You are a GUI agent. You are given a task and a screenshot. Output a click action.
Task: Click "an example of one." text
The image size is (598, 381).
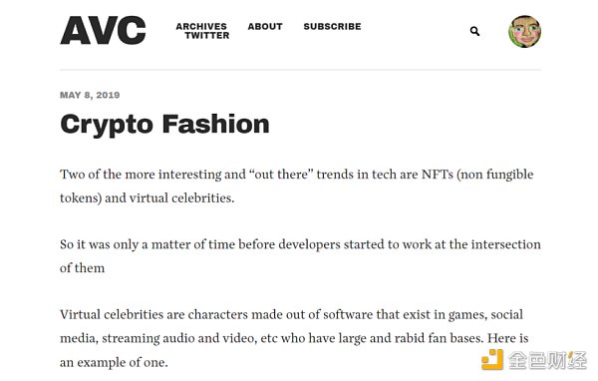tap(114, 362)
